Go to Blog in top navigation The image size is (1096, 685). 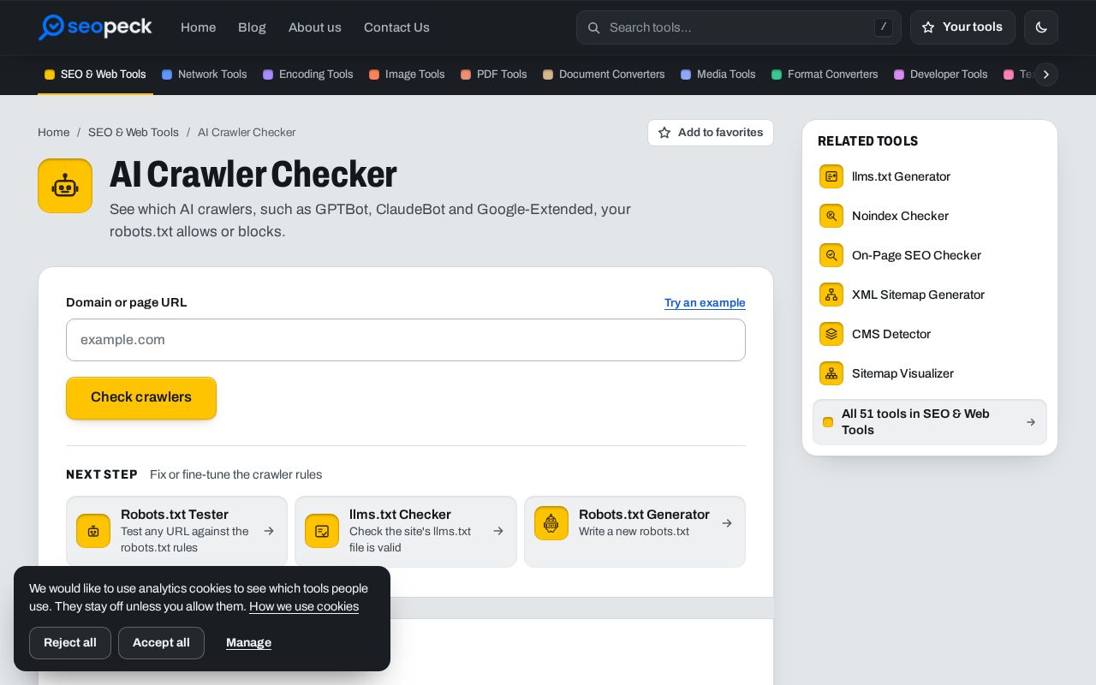pos(252,27)
